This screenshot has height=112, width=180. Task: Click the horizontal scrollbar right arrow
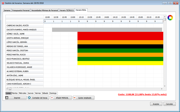pyautogui.click(x=162, y=89)
